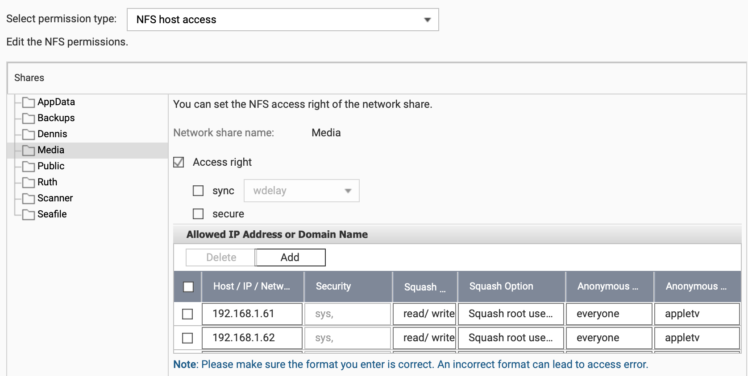
Task: Click the Shares panel header
Action: (x=377, y=78)
